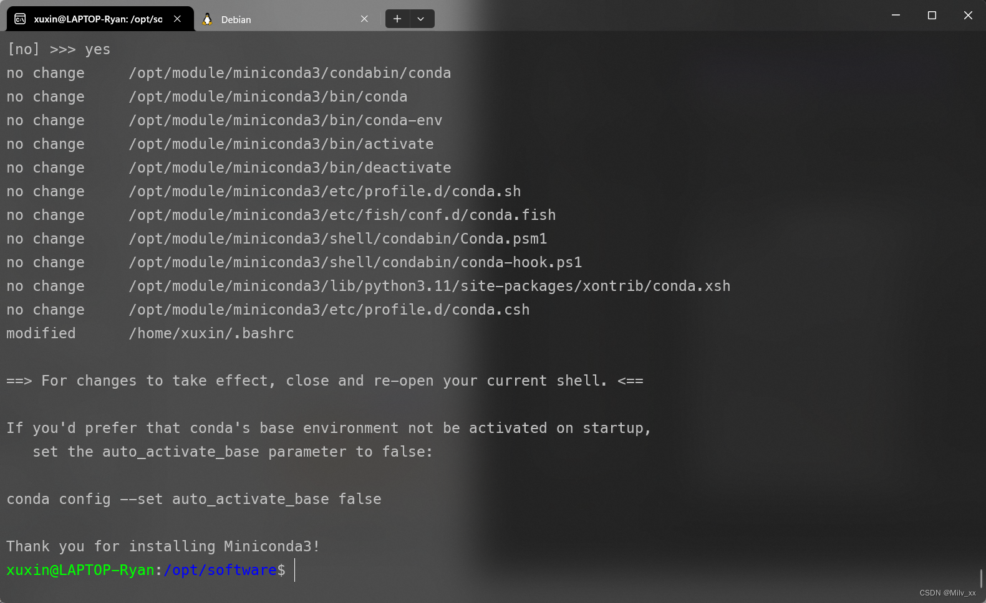Click the conda config auto_activate_base command text

(193, 498)
